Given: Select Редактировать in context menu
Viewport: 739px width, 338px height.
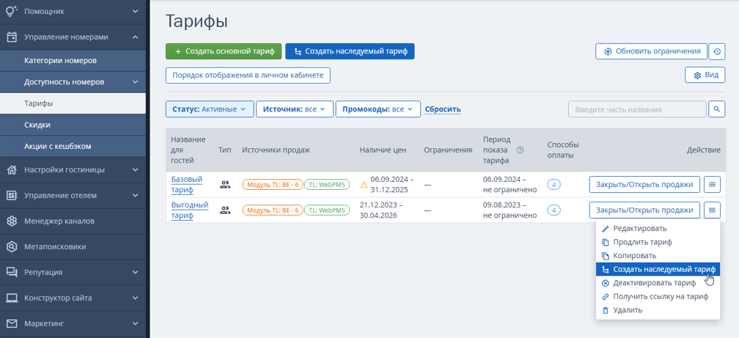Looking at the screenshot, I should tap(658, 229).
